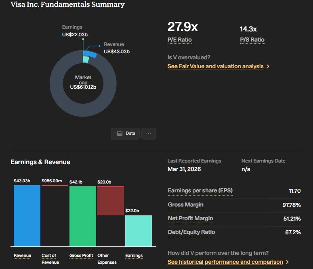Click the P/E Ratio label
Viewport: 313px width, 269px height.
point(180,40)
